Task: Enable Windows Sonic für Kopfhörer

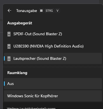Action: click(x=53, y=96)
